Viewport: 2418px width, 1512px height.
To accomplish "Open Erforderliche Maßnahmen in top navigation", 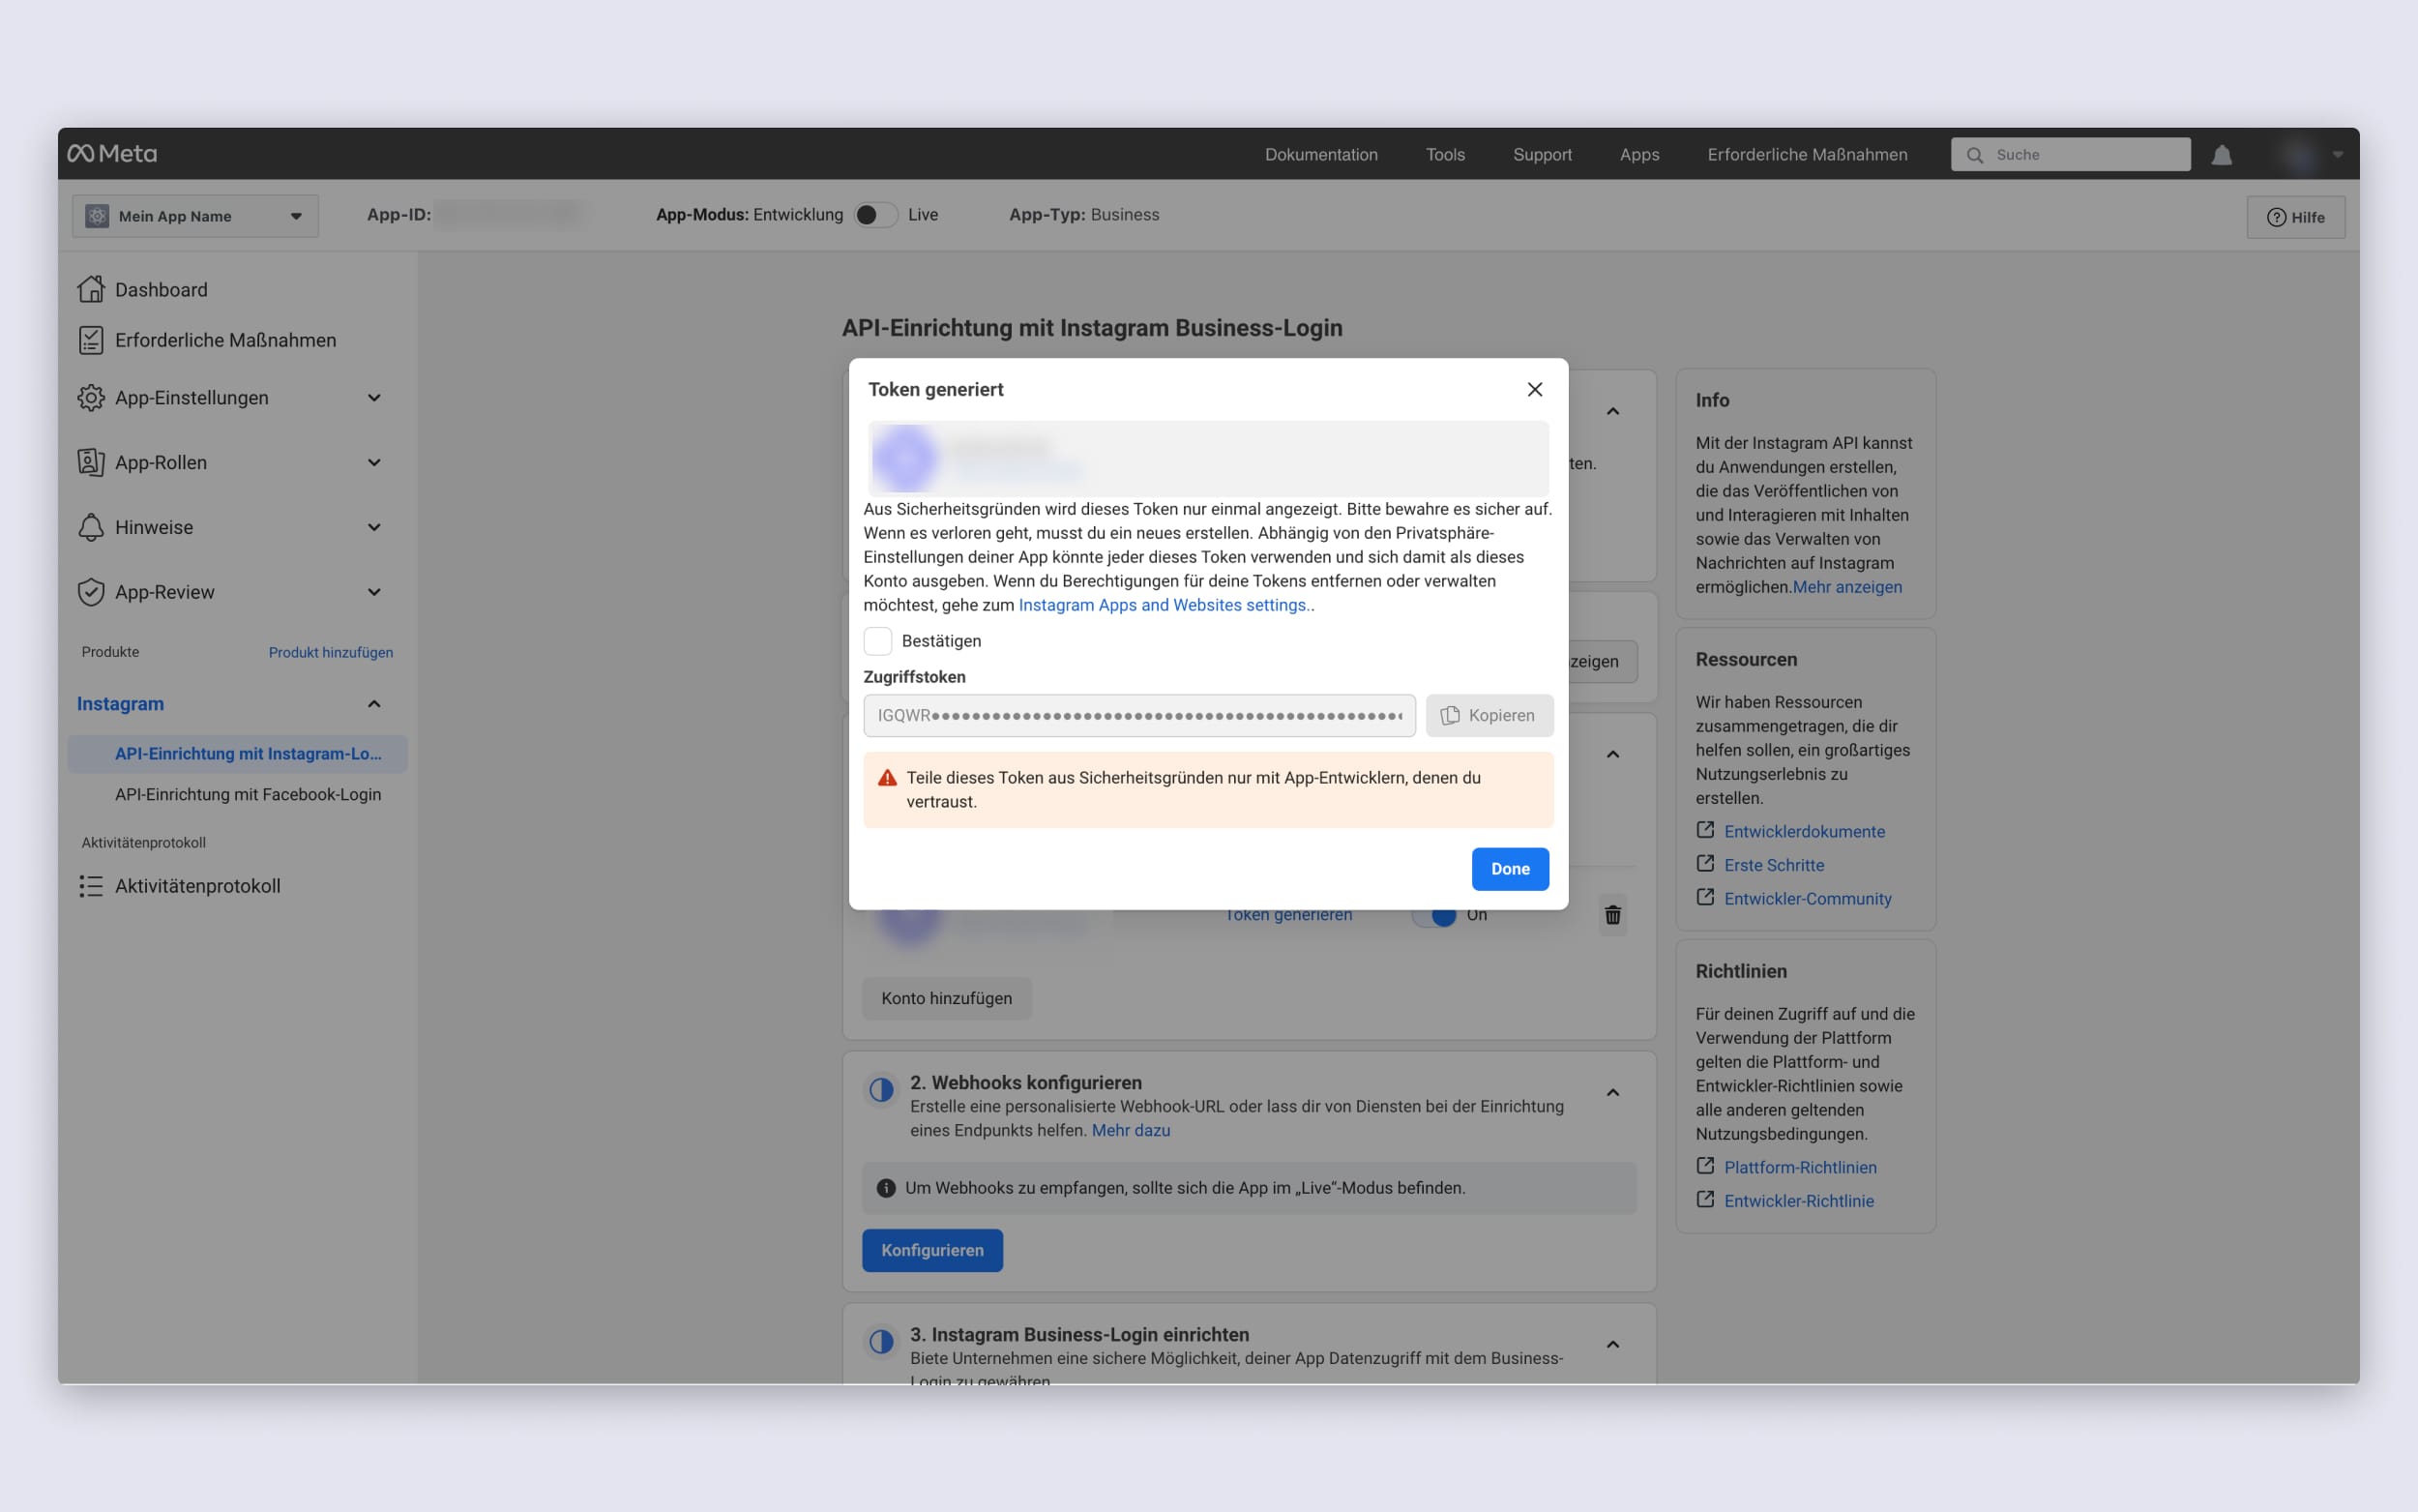I will coord(1807,155).
